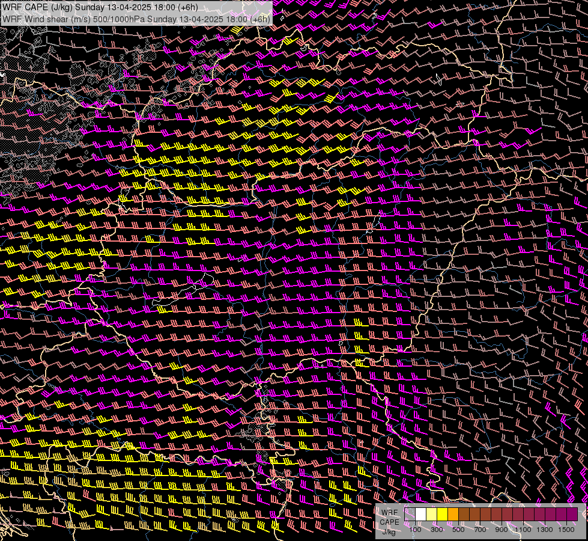Click the '900' label in the CAPE legend

(x=502, y=530)
